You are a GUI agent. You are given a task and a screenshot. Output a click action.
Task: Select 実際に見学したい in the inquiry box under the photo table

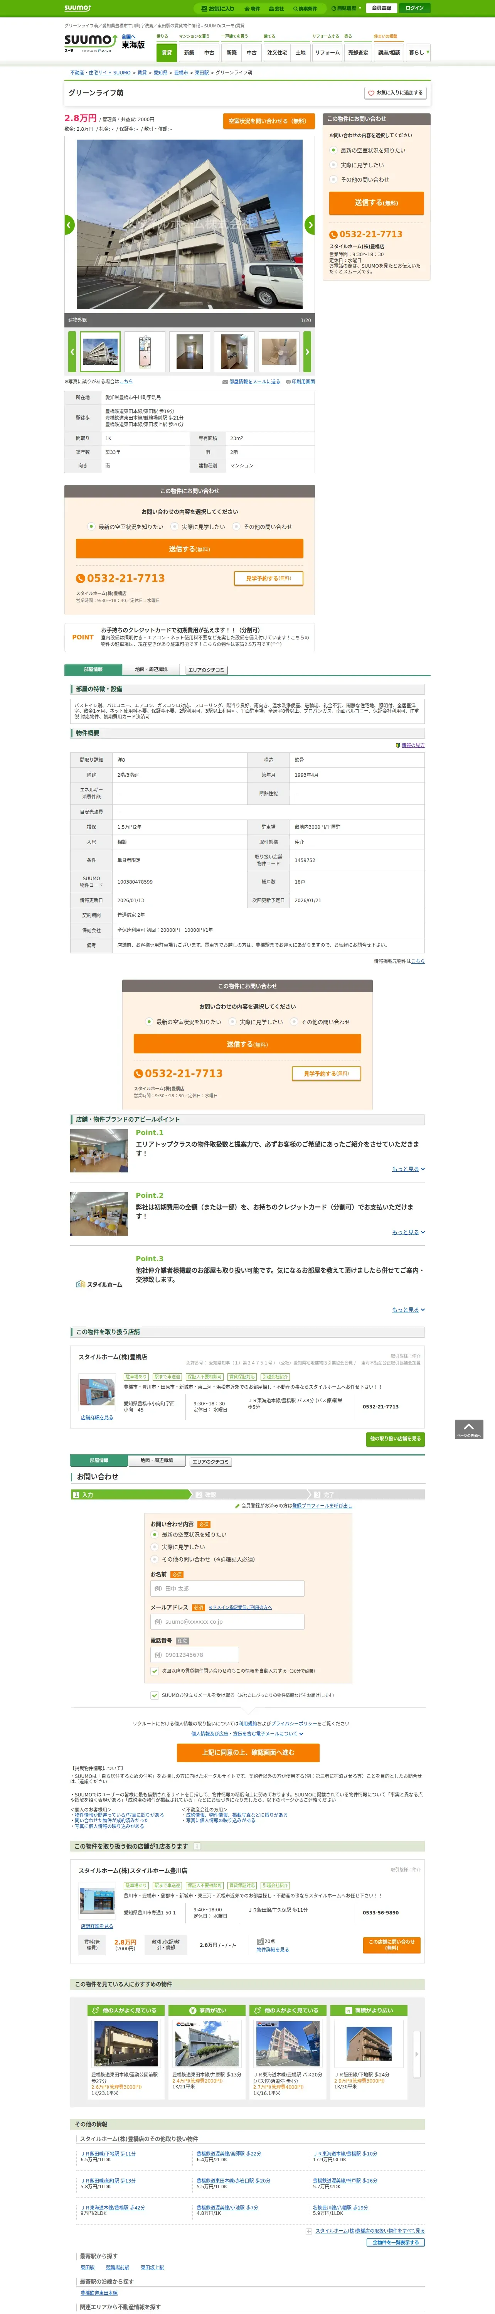tap(174, 527)
